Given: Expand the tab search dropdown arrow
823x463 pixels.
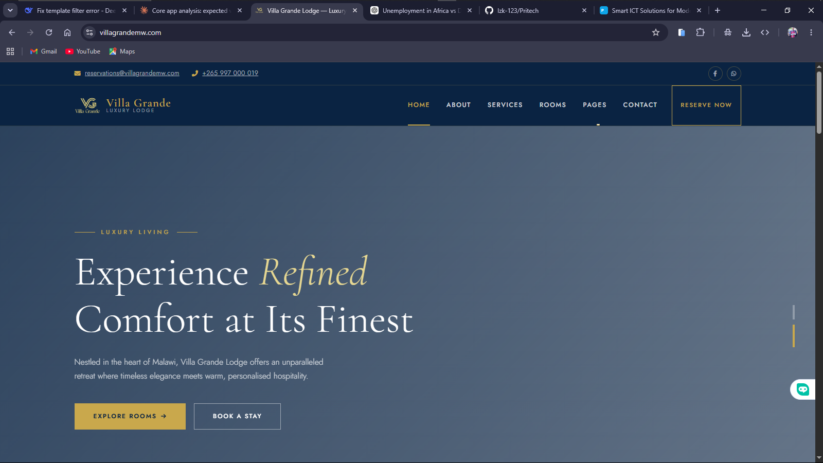Looking at the screenshot, I should 10,10.
